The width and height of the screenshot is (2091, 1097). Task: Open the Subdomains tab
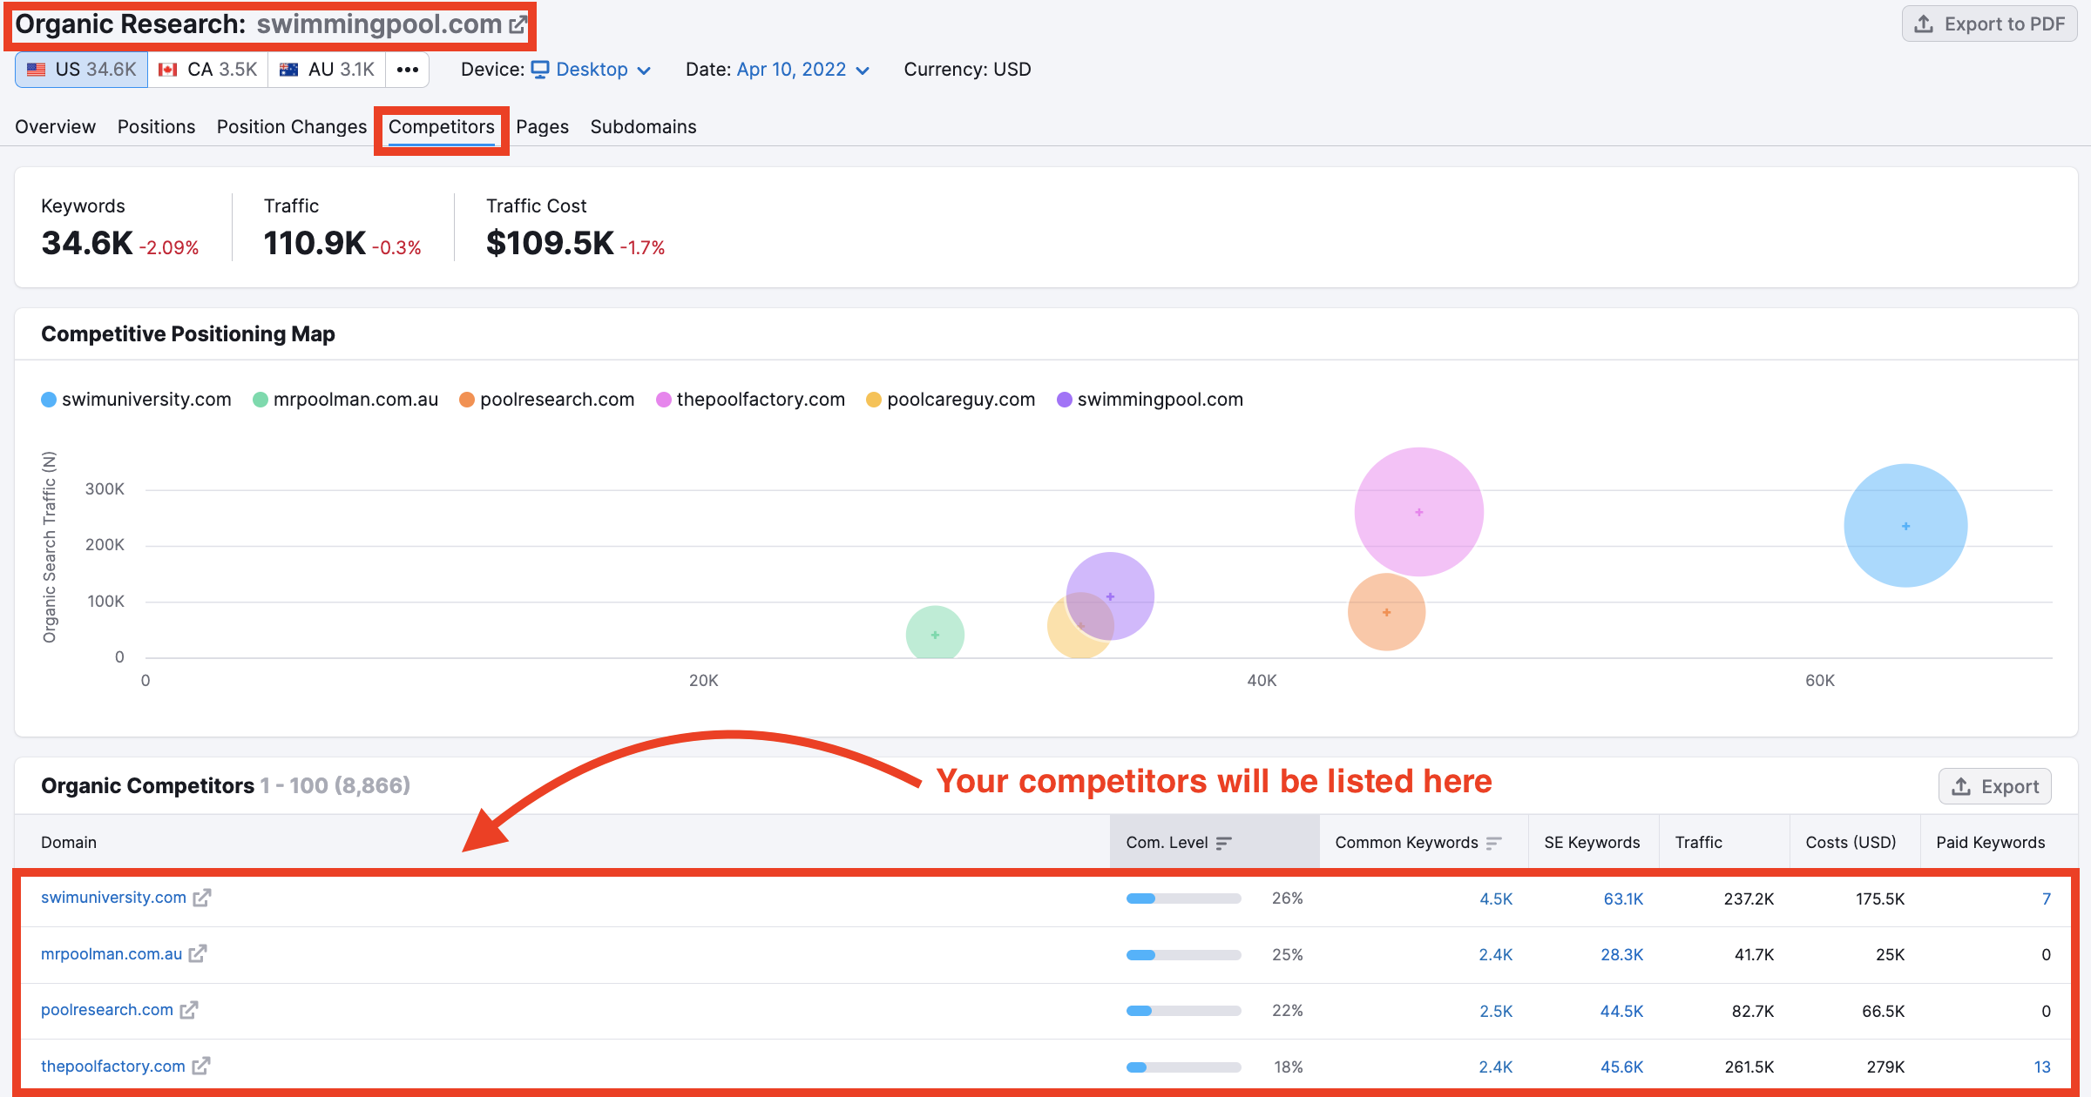tap(643, 127)
